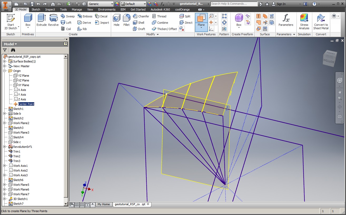This screenshot has height=215, width=346.
Task: Expand Surface Bodies(1) node
Action: tap(4, 61)
